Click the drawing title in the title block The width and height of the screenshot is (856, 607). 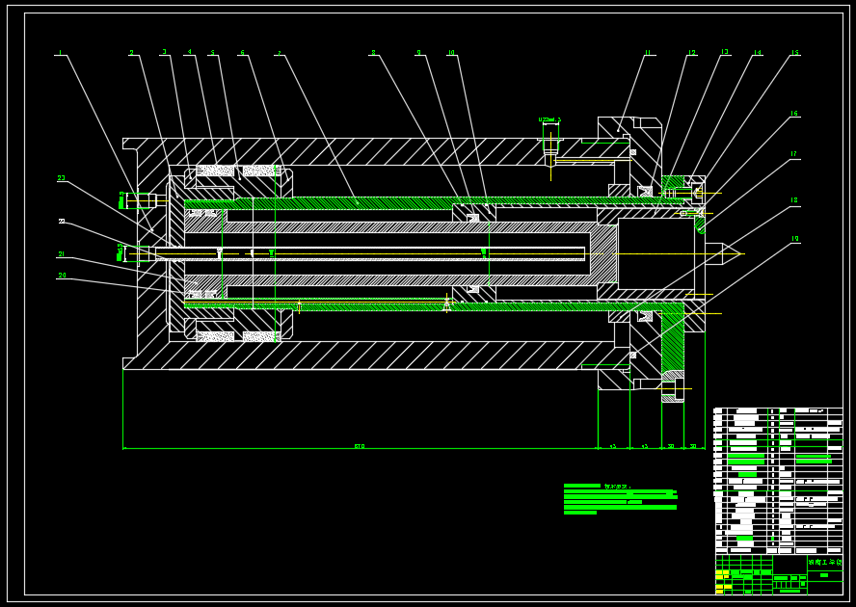824,563
